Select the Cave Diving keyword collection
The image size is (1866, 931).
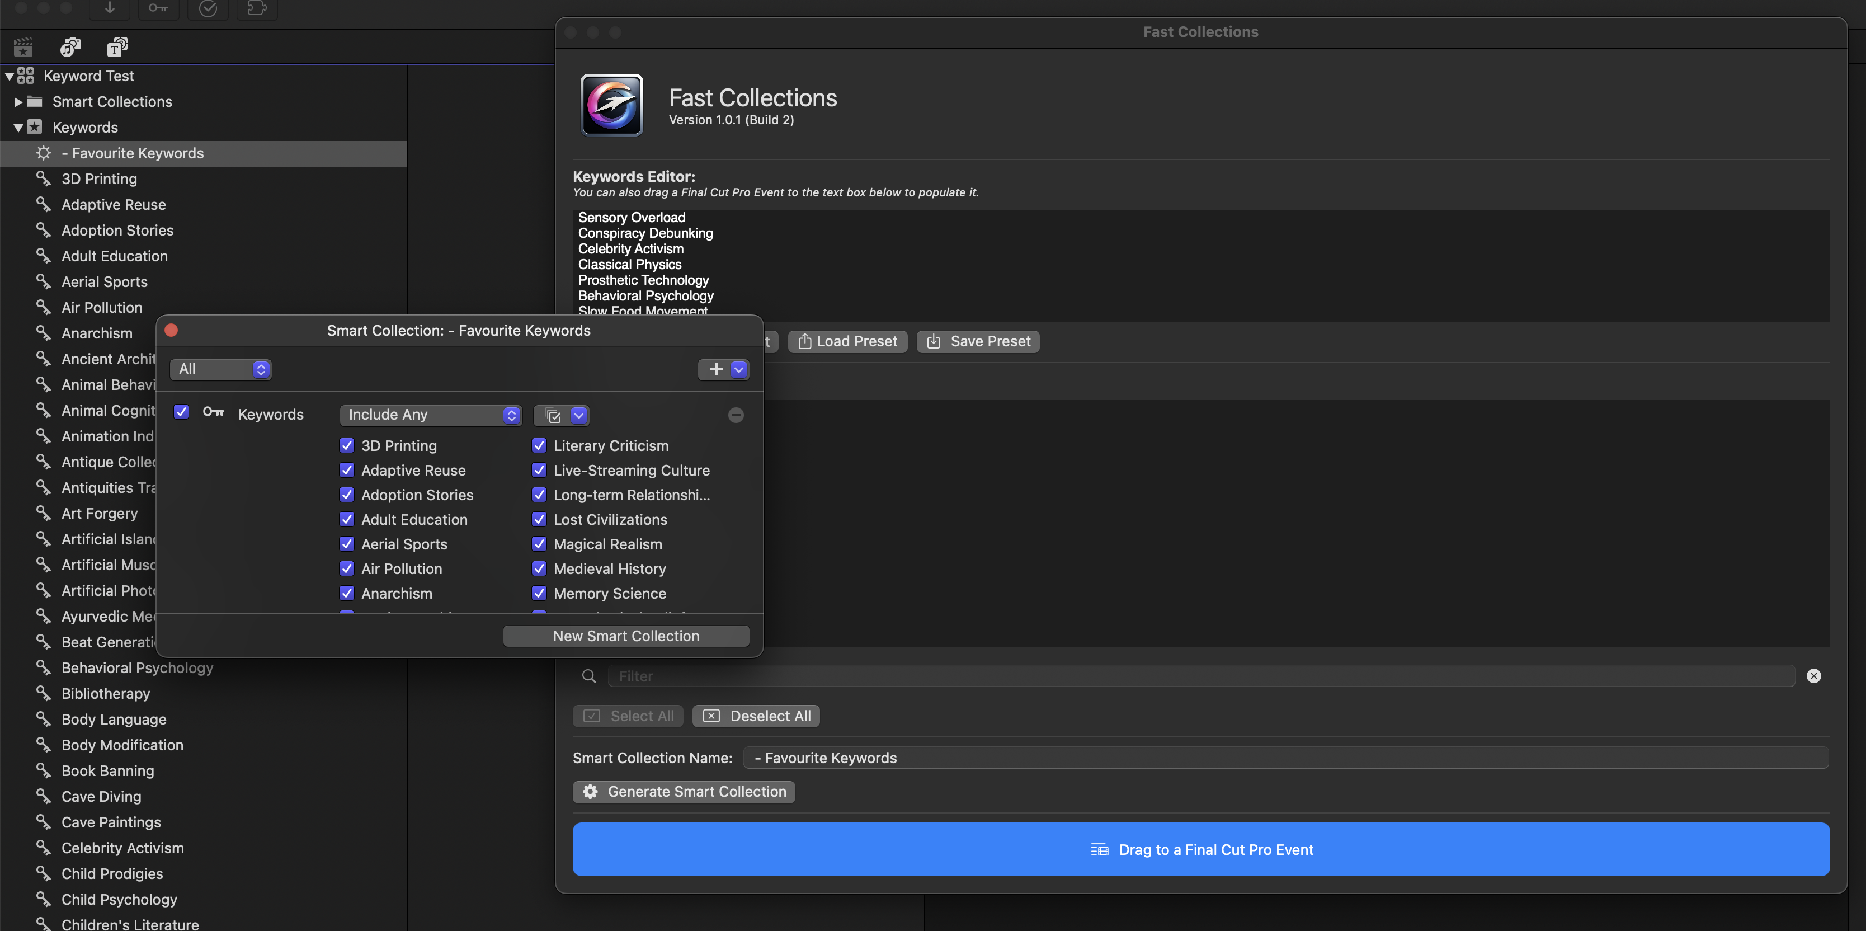click(x=101, y=796)
